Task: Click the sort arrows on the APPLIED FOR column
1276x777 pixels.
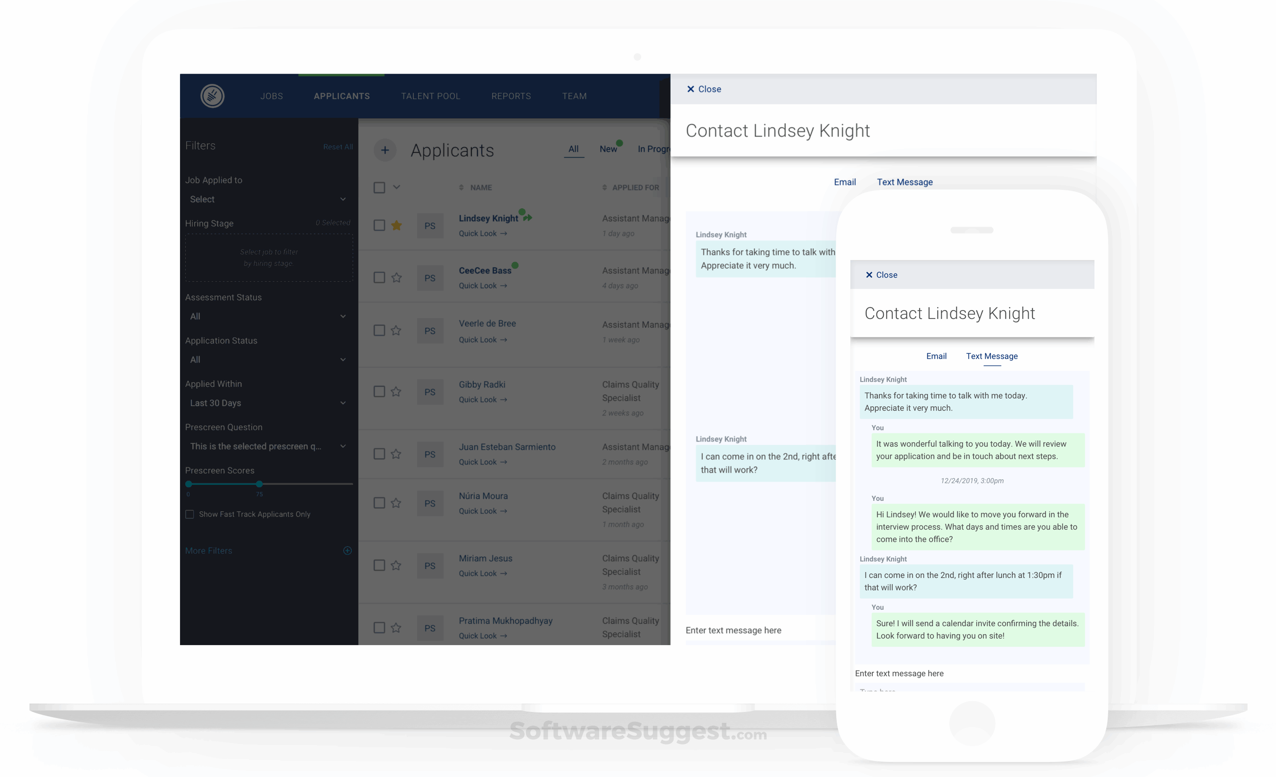Action: [x=605, y=188]
